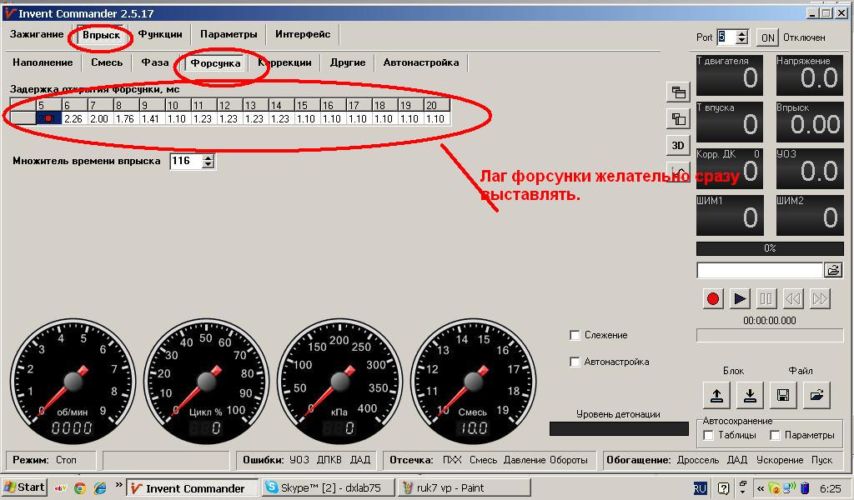Click the 3D table view button

tap(678, 145)
